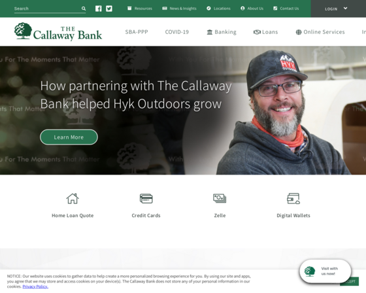Open the Visit with us now chat
366x293 pixels.
coord(325,271)
